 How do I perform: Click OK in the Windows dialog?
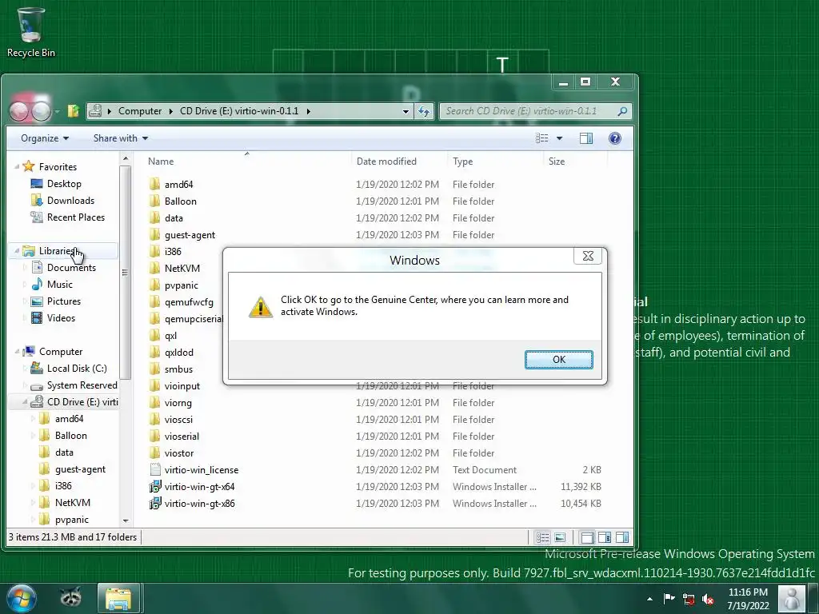(559, 359)
